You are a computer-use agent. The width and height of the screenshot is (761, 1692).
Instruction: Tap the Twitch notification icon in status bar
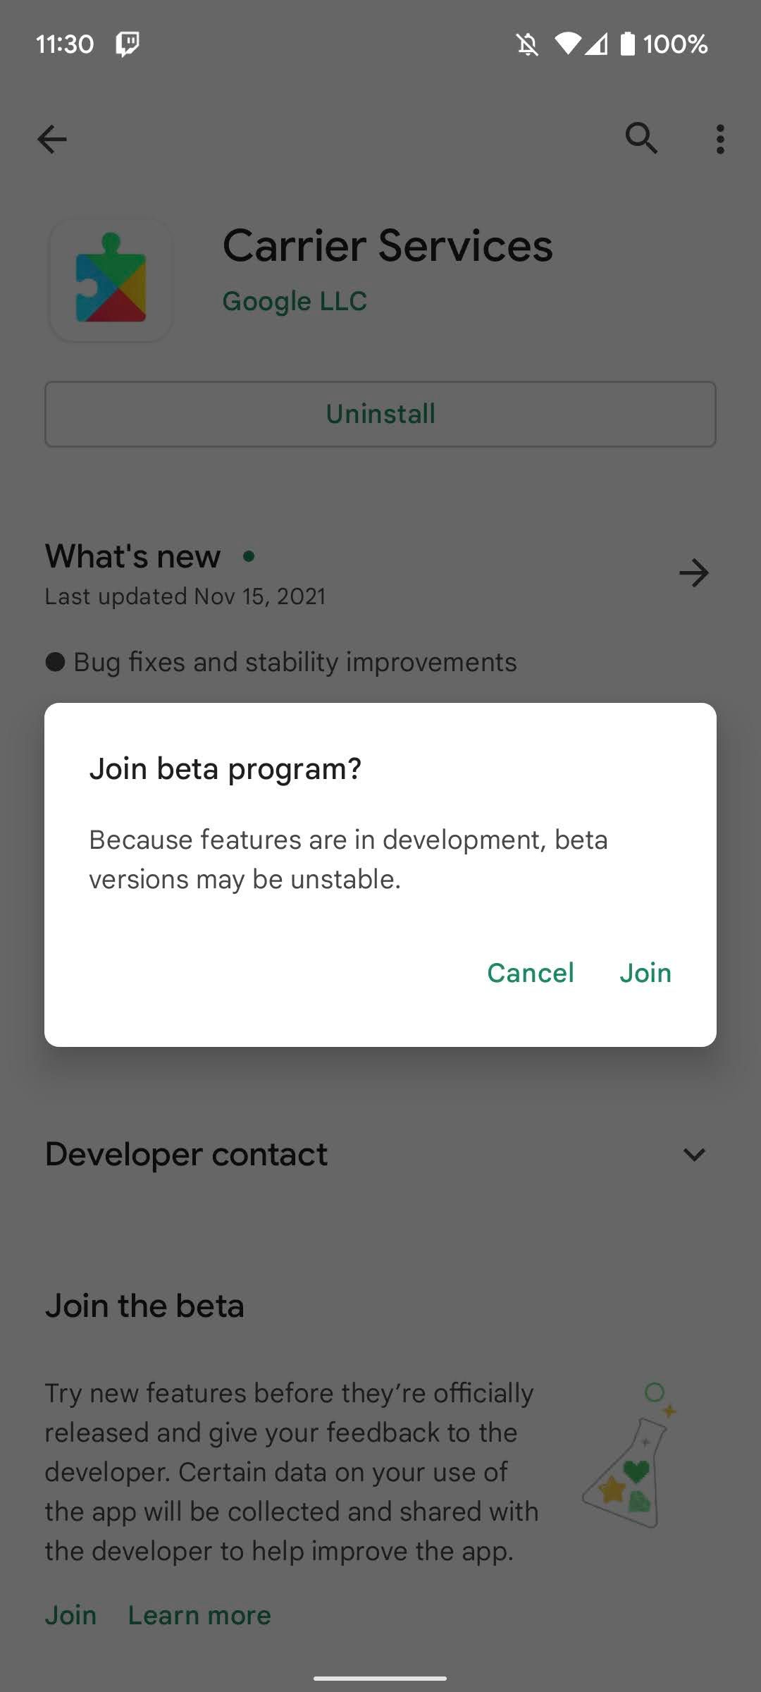click(127, 44)
